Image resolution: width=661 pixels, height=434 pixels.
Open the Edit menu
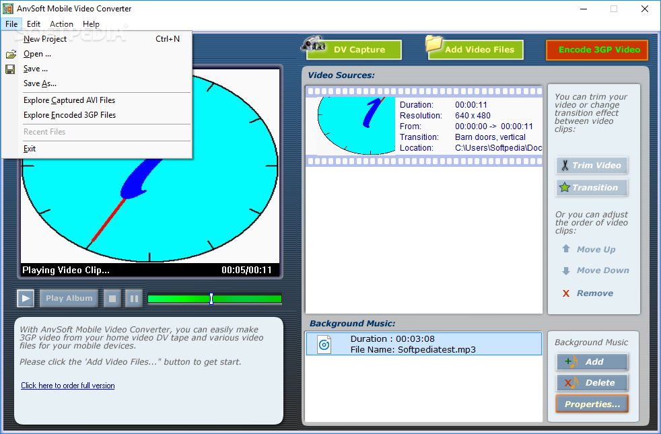point(33,24)
